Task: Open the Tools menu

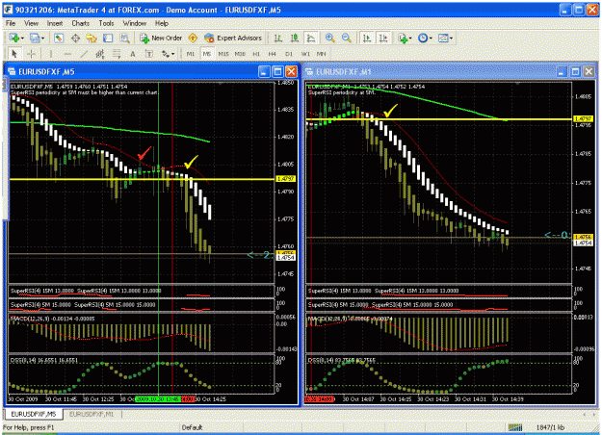Action: tap(106, 23)
